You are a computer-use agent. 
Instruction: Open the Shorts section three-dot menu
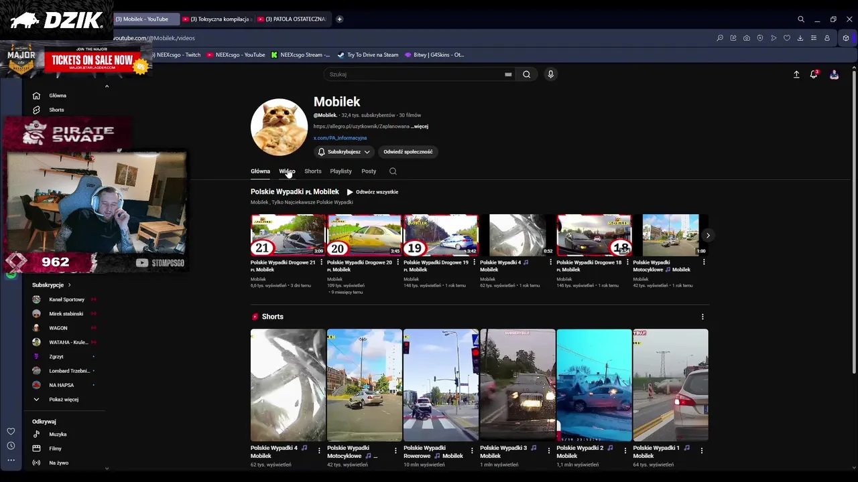click(x=702, y=317)
